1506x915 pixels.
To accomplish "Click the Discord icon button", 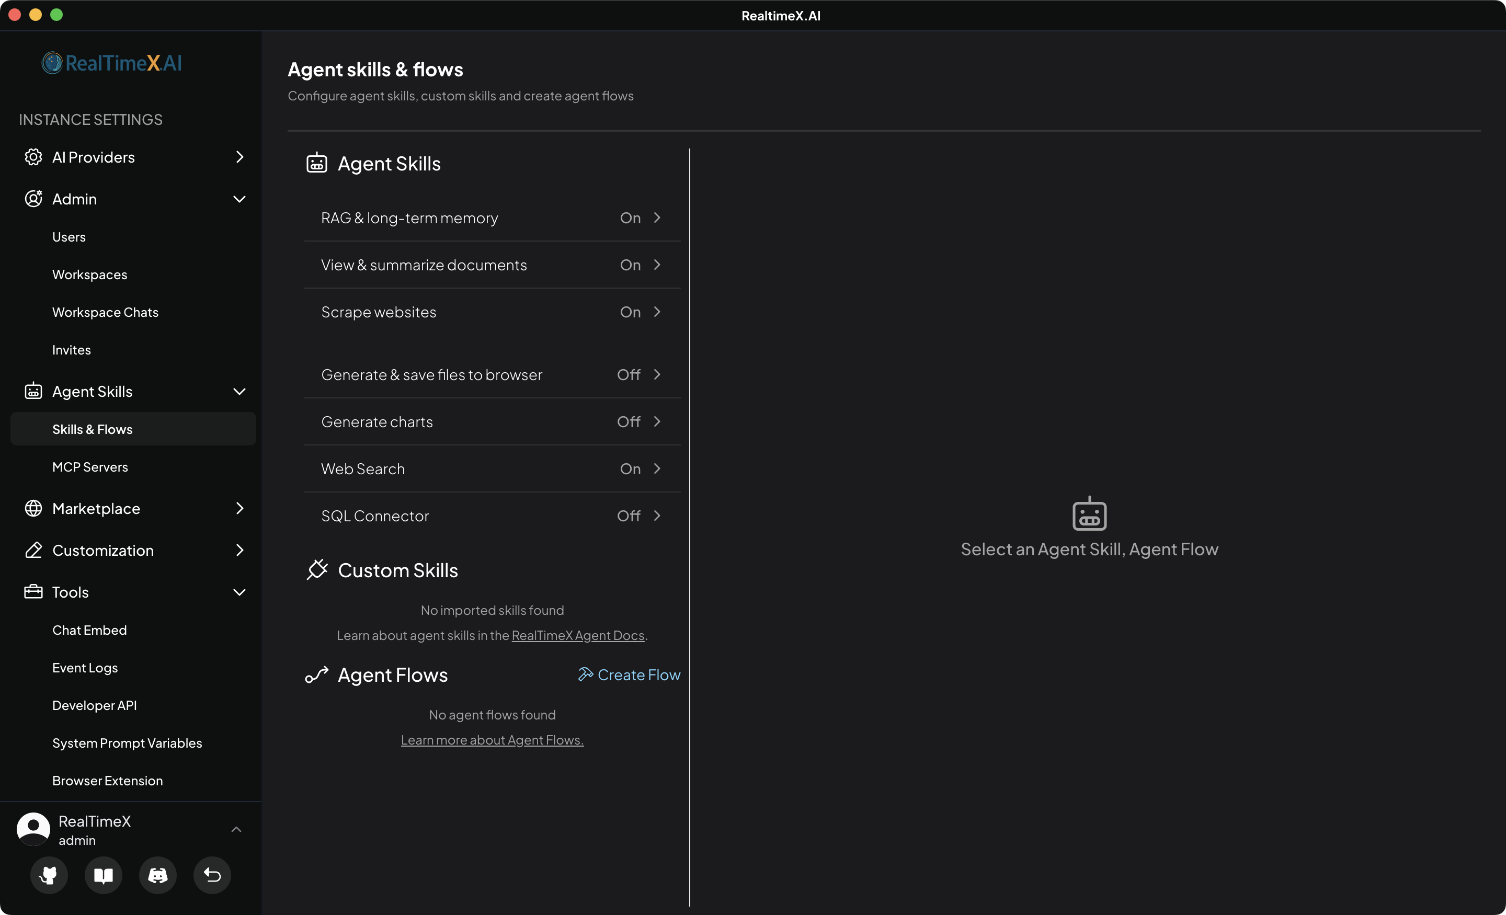I will (158, 875).
